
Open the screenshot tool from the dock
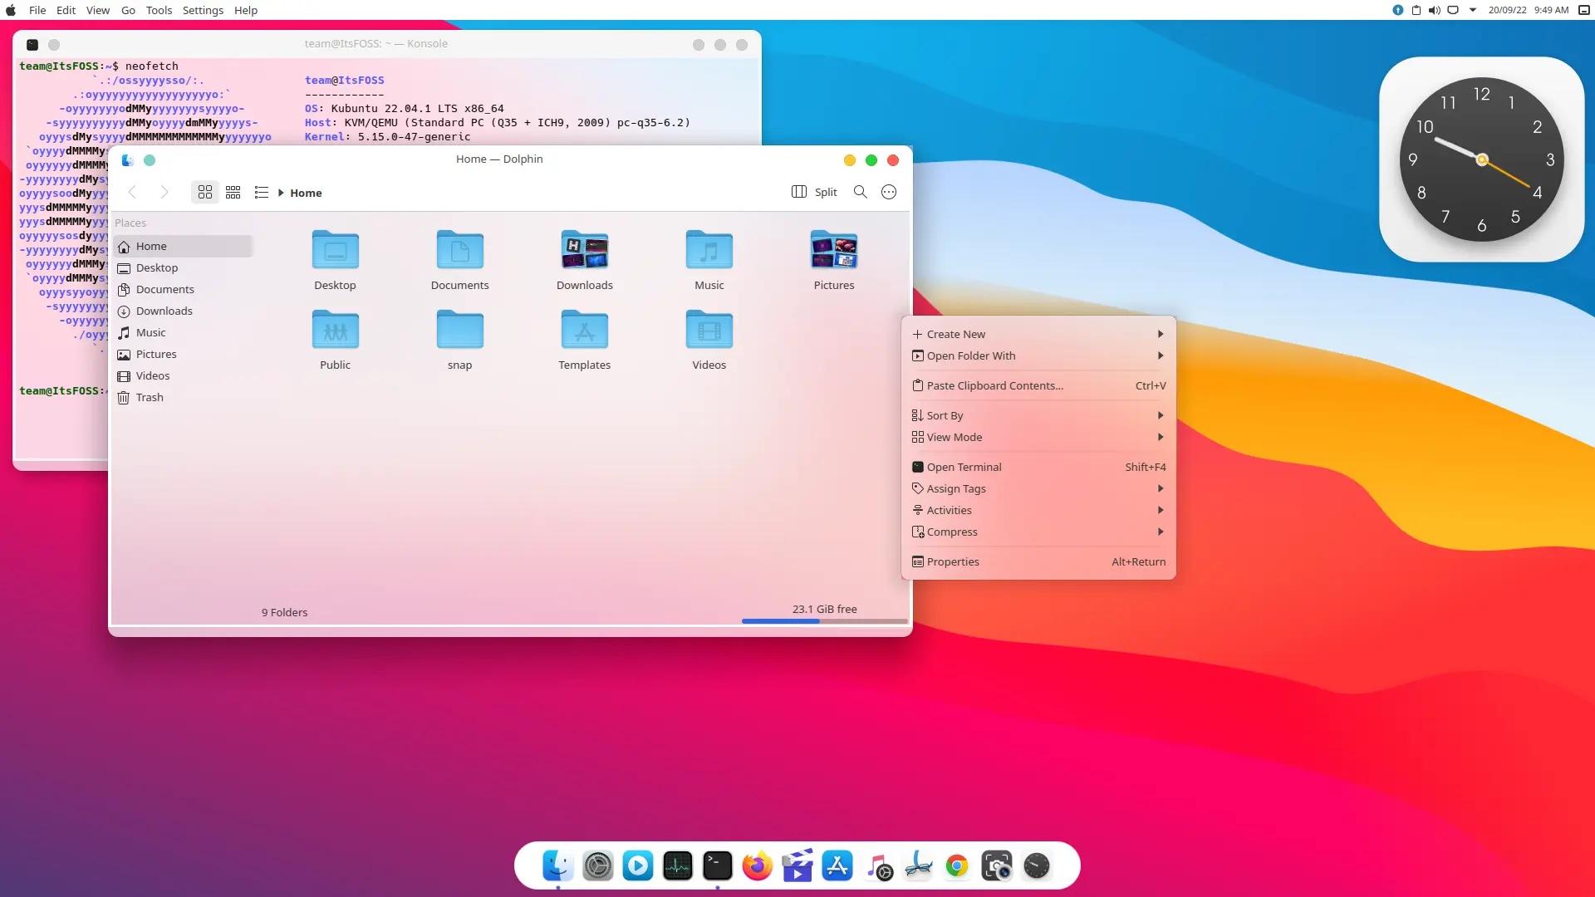(x=996, y=865)
